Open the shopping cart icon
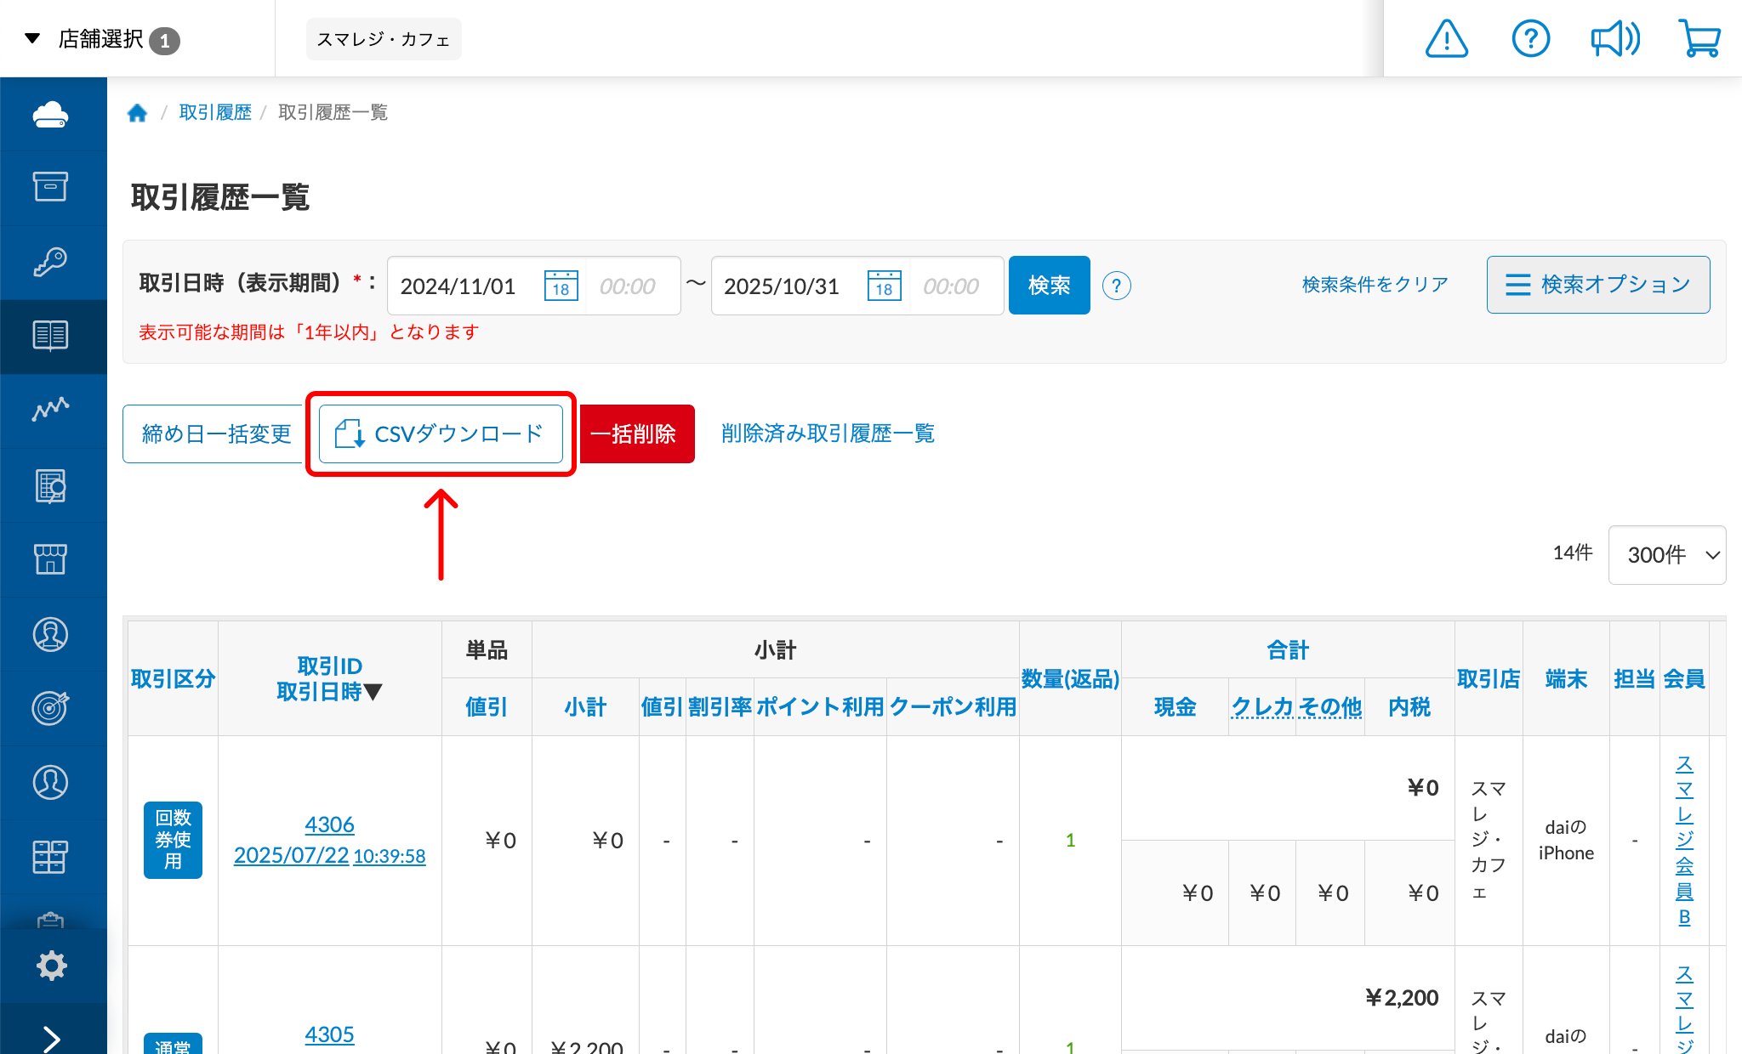1742x1054 pixels. click(1699, 39)
